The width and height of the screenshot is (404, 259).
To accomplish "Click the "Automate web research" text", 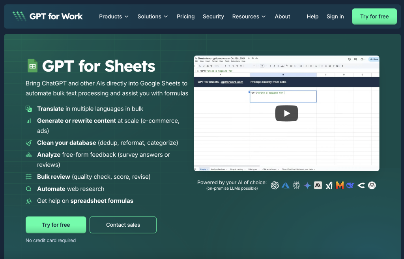I will [71, 189].
